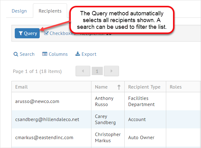
Task: Select csandberg@hillendaleco.net email cell
Action: [x=51, y=120]
